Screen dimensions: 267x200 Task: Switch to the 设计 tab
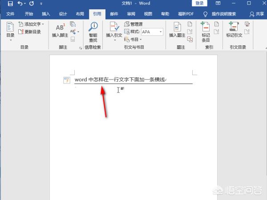[x=63, y=14]
